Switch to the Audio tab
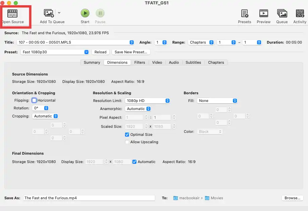The width and height of the screenshot is (308, 211). click(x=173, y=62)
